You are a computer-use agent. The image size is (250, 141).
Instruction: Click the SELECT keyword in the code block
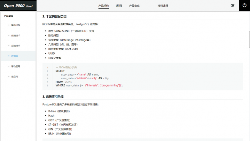(60, 71)
